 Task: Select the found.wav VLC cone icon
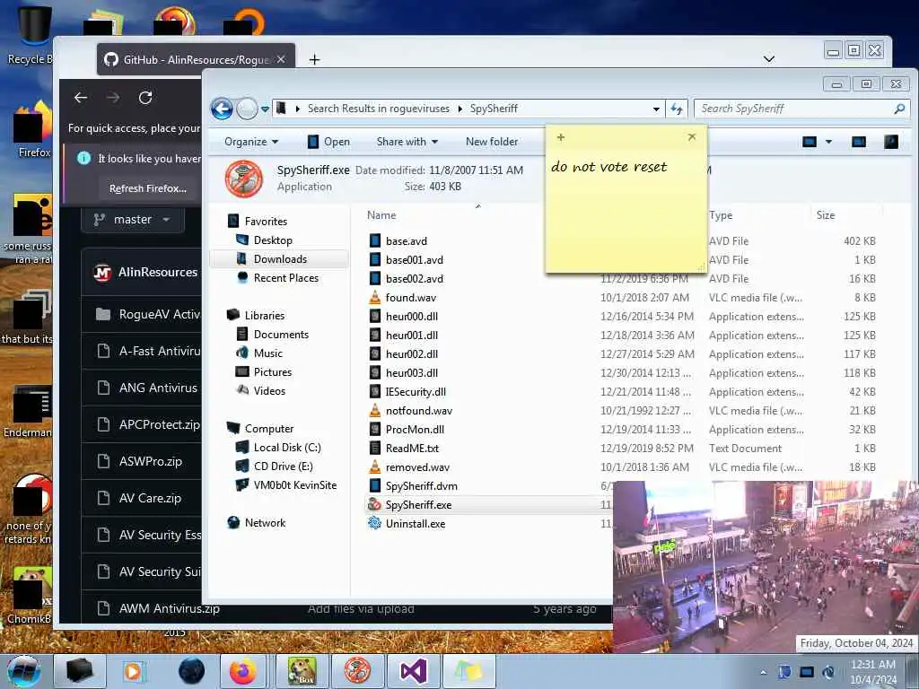tap(375, 297)
